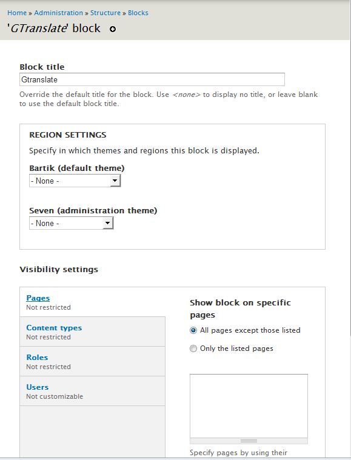Go to Home breadcrumb link
Screen dimensions: 351x460
[x=17, y=13]
